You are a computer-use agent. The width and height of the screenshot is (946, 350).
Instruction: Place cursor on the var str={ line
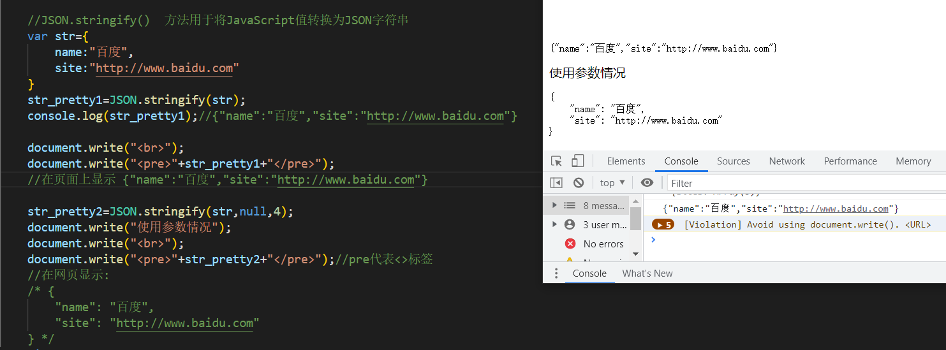coord(58,36)
